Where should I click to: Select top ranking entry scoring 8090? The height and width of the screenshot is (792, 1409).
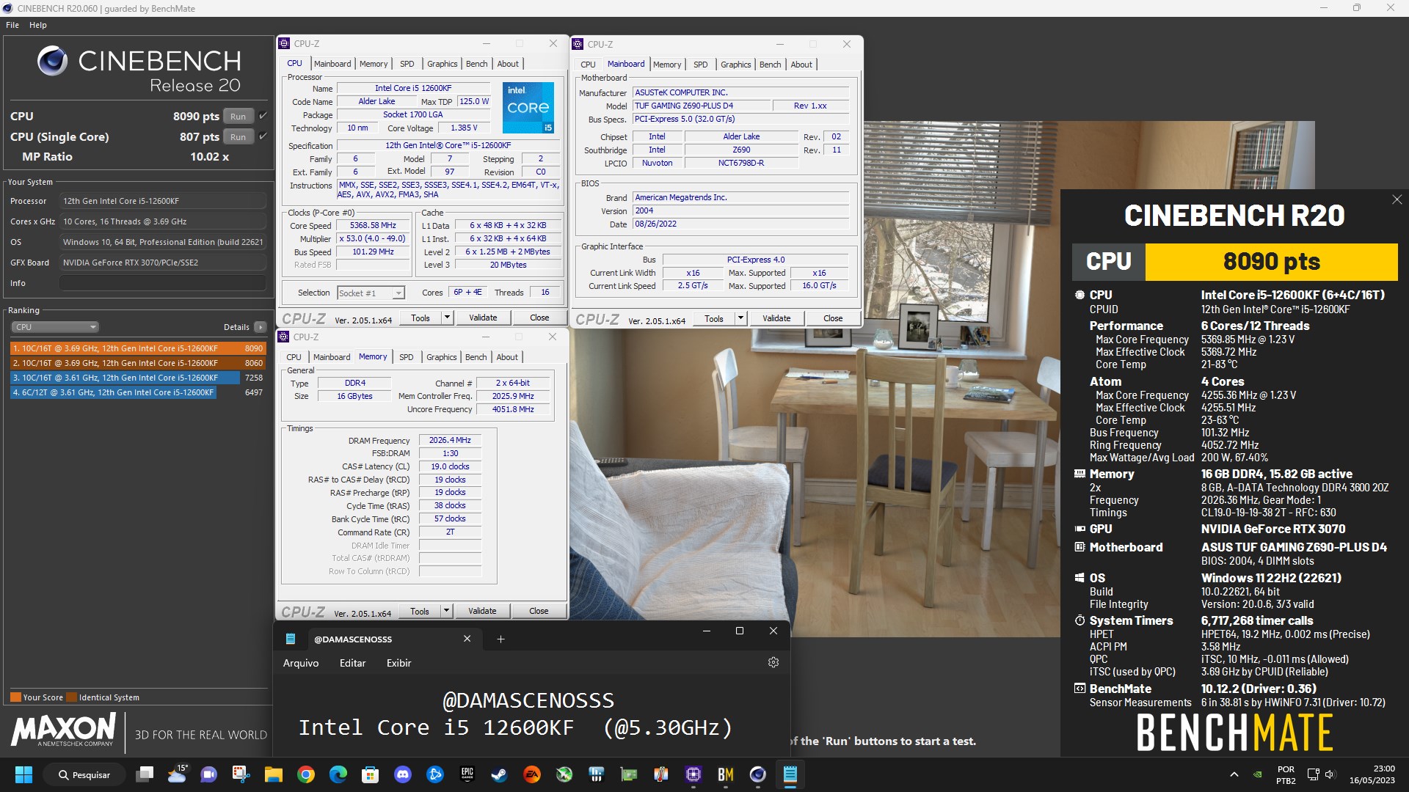point(137,348)
